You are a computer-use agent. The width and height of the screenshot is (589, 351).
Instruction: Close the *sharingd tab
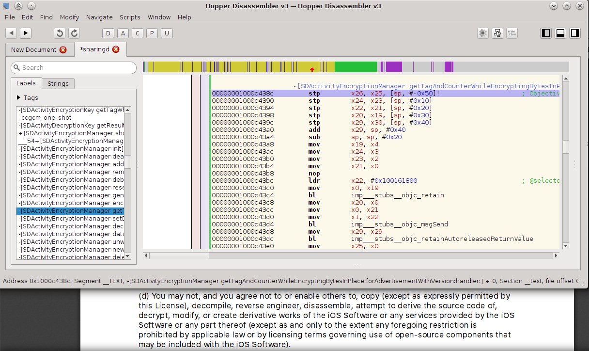[115, 49]
